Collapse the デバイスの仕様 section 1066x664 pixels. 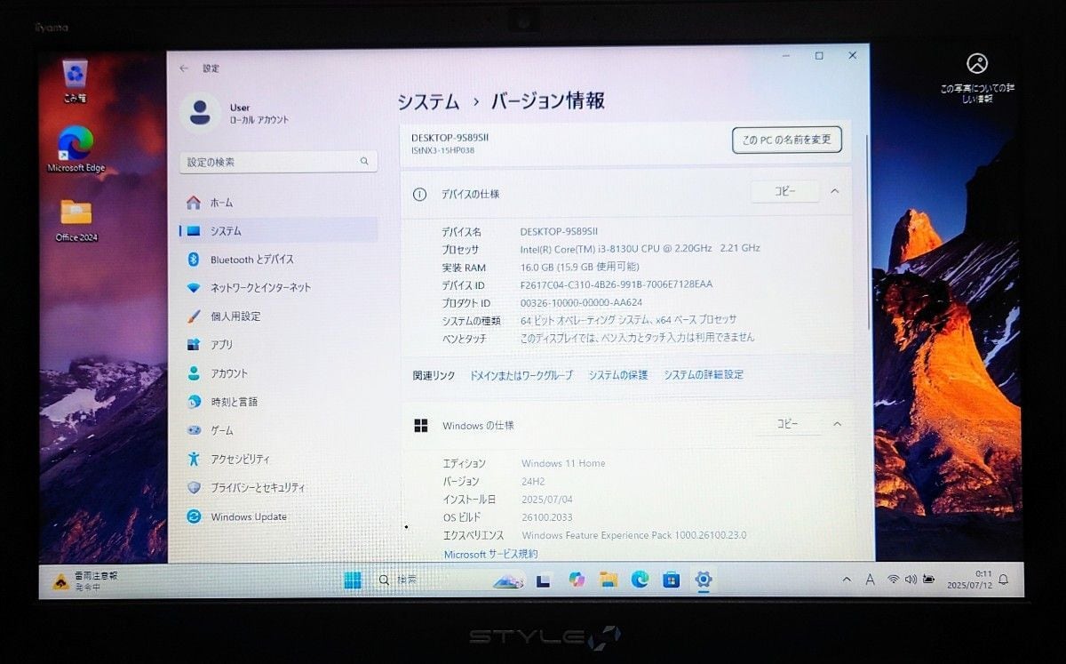click(835, 191)
